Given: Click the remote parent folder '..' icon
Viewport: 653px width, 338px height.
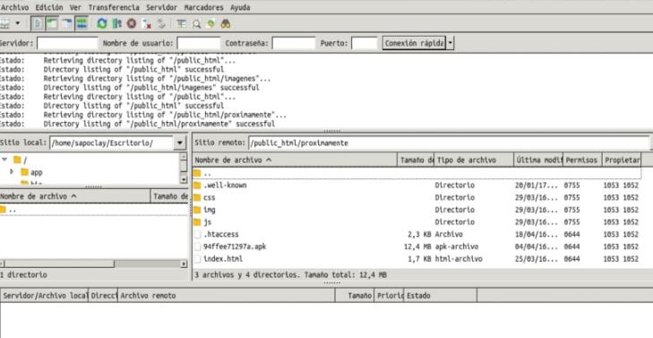Looking at the screenshot, I should (x=197, y=173).
